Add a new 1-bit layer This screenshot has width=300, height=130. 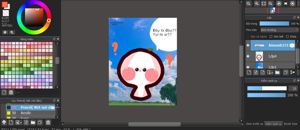pos(263,72)
